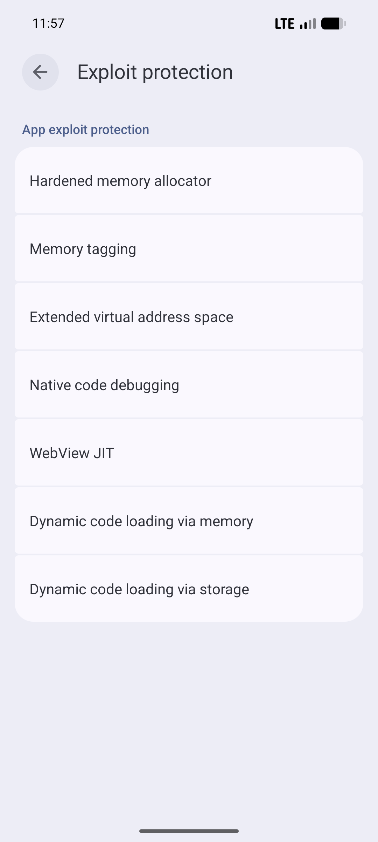View Memory tagging protection details
The width and height of the screenshot is (378, 842).
coord(189,249)
